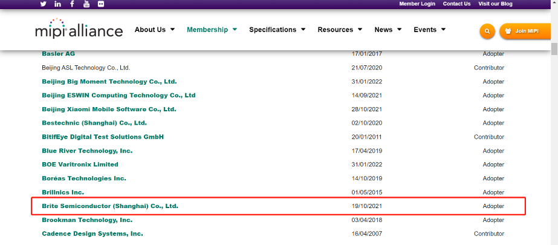Click the orange search magnifier icon
Viewport: 558px width, 245px height.
487,31
